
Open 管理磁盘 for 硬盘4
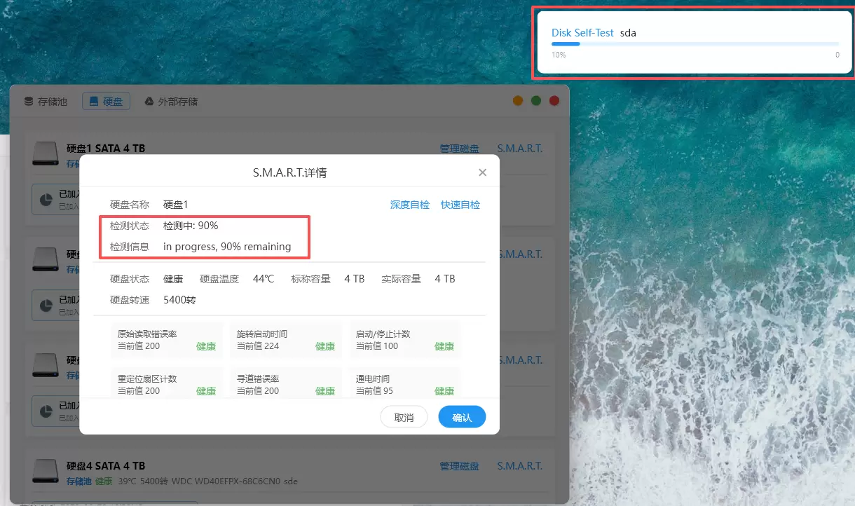459,466
